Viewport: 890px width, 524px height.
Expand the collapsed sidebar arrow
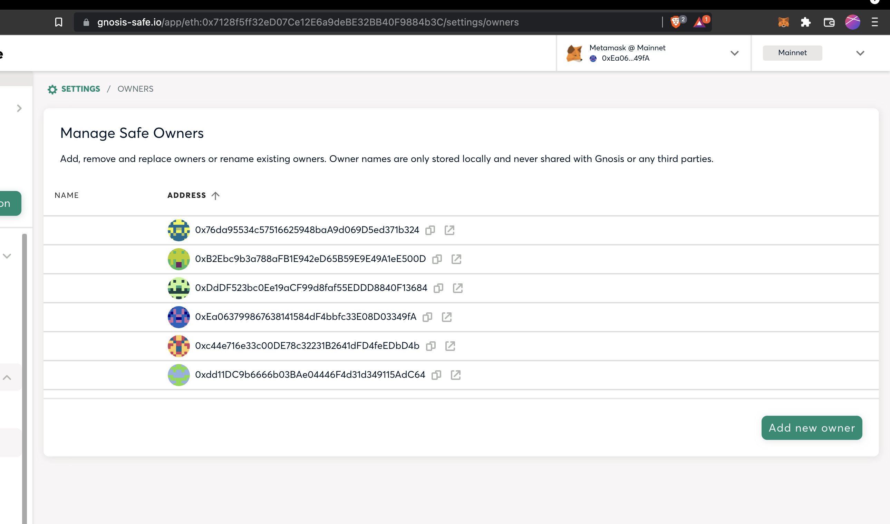pos(19,108)
